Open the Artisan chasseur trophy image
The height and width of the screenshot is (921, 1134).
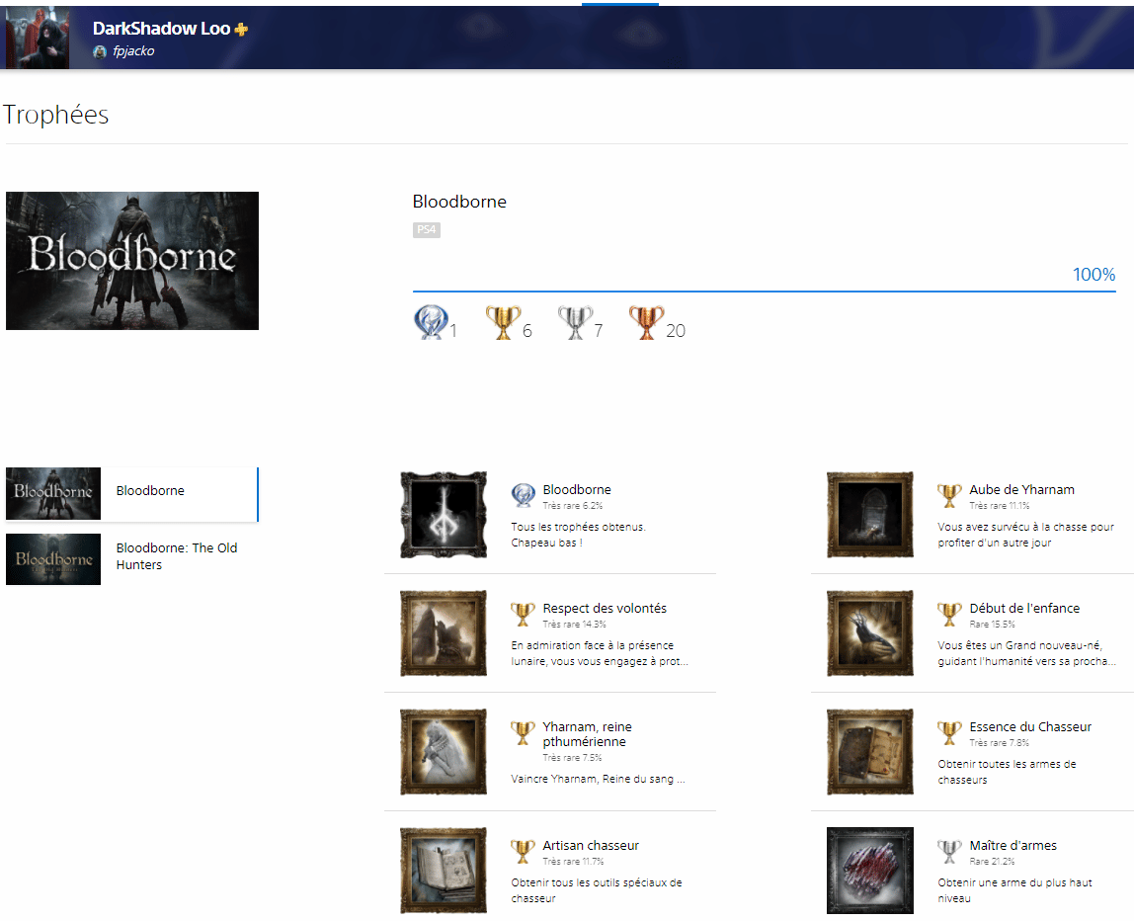point(444,871)
